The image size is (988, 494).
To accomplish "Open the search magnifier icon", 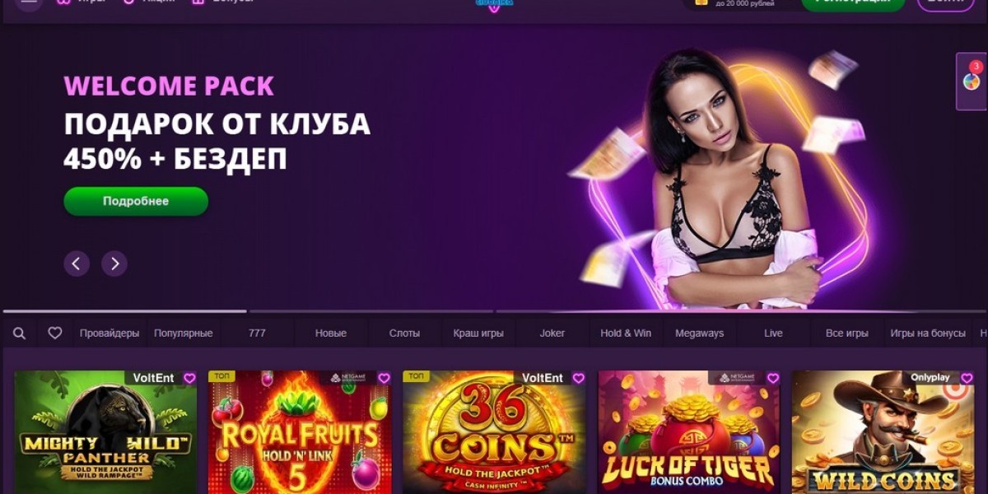I will [x=20, y=333].
